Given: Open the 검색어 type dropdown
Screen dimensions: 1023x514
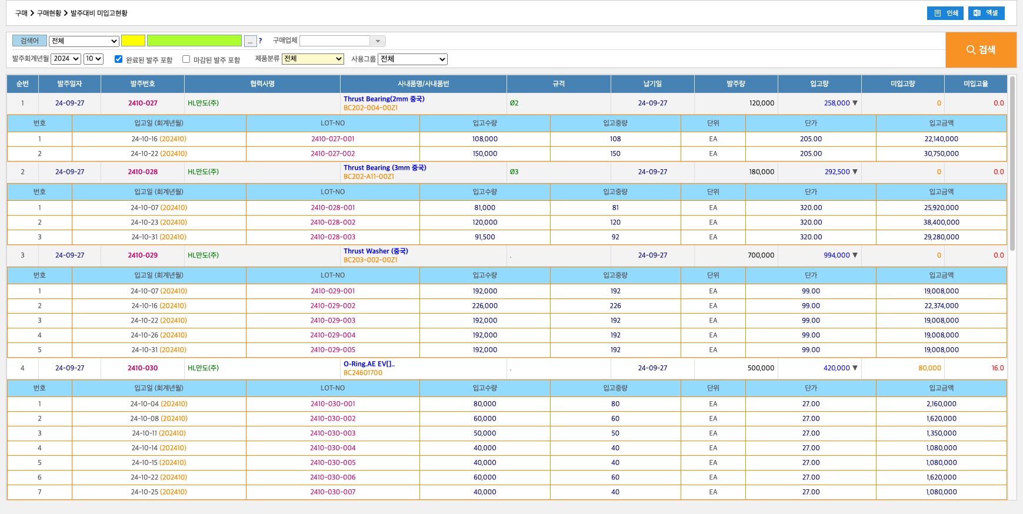Looking at the screenshot, I should [x=84, y=41].
